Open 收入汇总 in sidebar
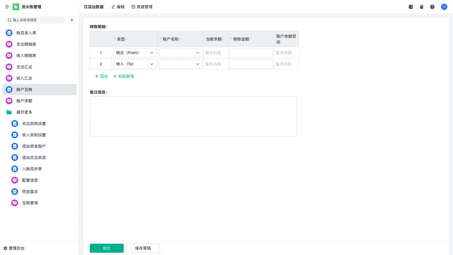The image size is (453, 255). tap(39, 78)
